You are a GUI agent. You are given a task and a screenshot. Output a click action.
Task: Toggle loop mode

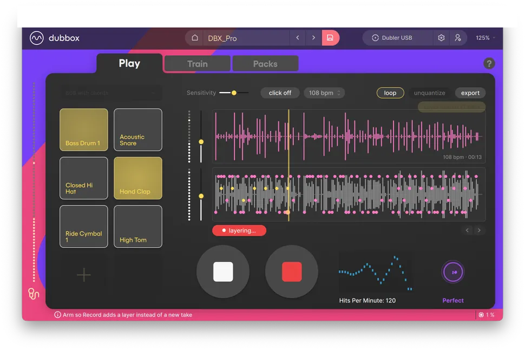(390, 93)
